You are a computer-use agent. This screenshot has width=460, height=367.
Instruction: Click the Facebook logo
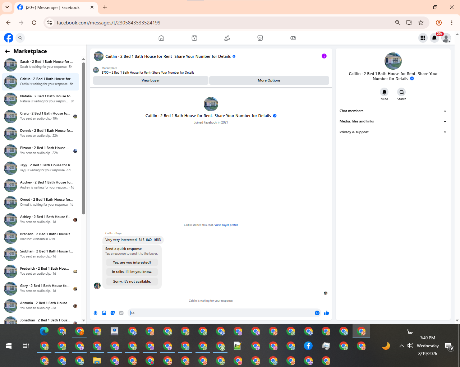[9, 38]
